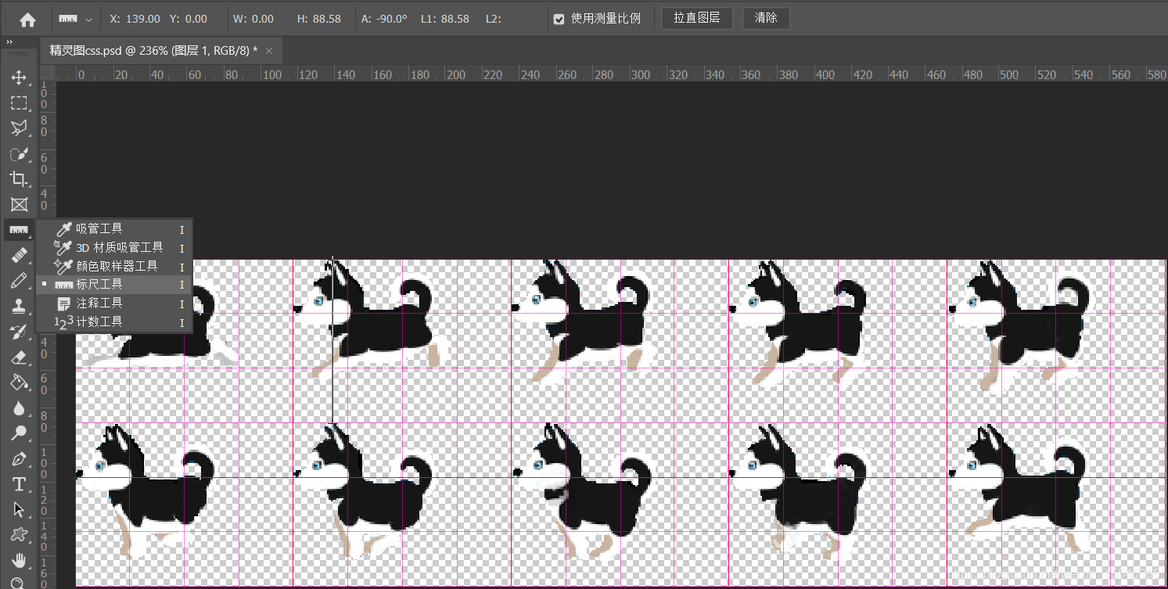Choose the Path Selection tool
This screenshot has height=589, width=1168.
click(19, 510)
